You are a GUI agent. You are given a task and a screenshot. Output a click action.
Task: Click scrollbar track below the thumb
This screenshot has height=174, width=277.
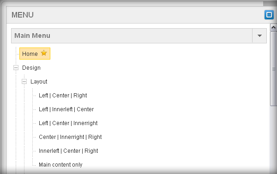(273, 139)
